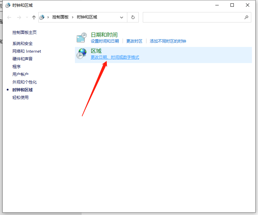Refresh the 时钟和区域 page

[133, 17]
